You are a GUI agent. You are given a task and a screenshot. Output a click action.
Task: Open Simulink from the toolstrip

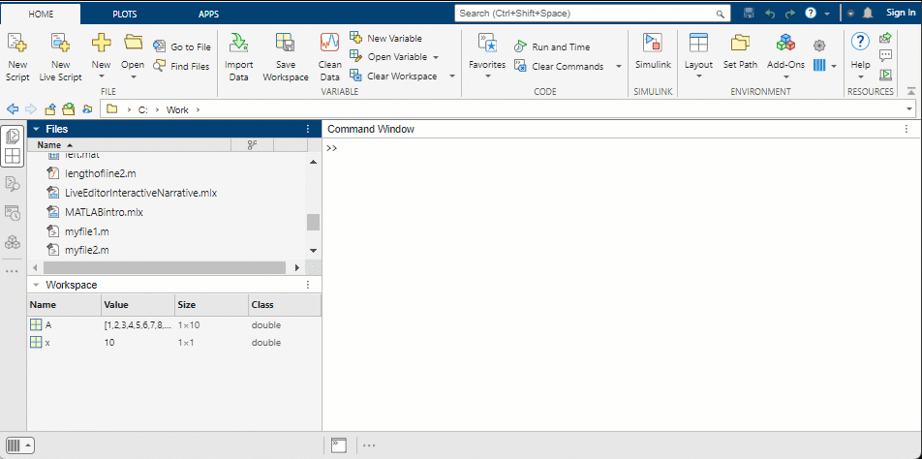[x=652, y=44]
